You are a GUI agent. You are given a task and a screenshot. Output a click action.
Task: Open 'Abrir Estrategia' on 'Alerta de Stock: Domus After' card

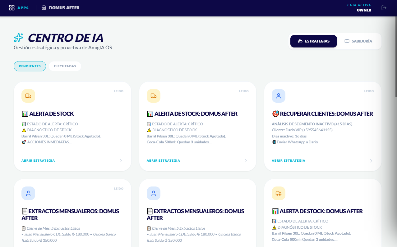[164, 161]
